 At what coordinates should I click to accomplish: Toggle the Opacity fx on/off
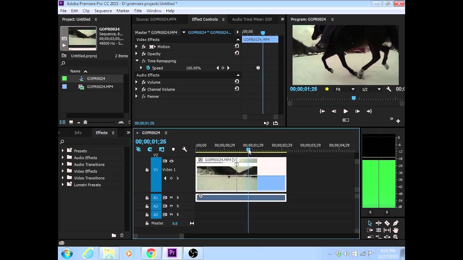[144, 54]
